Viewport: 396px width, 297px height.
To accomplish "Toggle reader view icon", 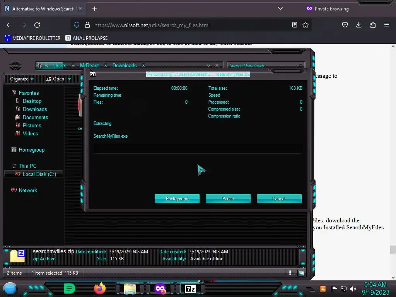I will tap(294, 25).
